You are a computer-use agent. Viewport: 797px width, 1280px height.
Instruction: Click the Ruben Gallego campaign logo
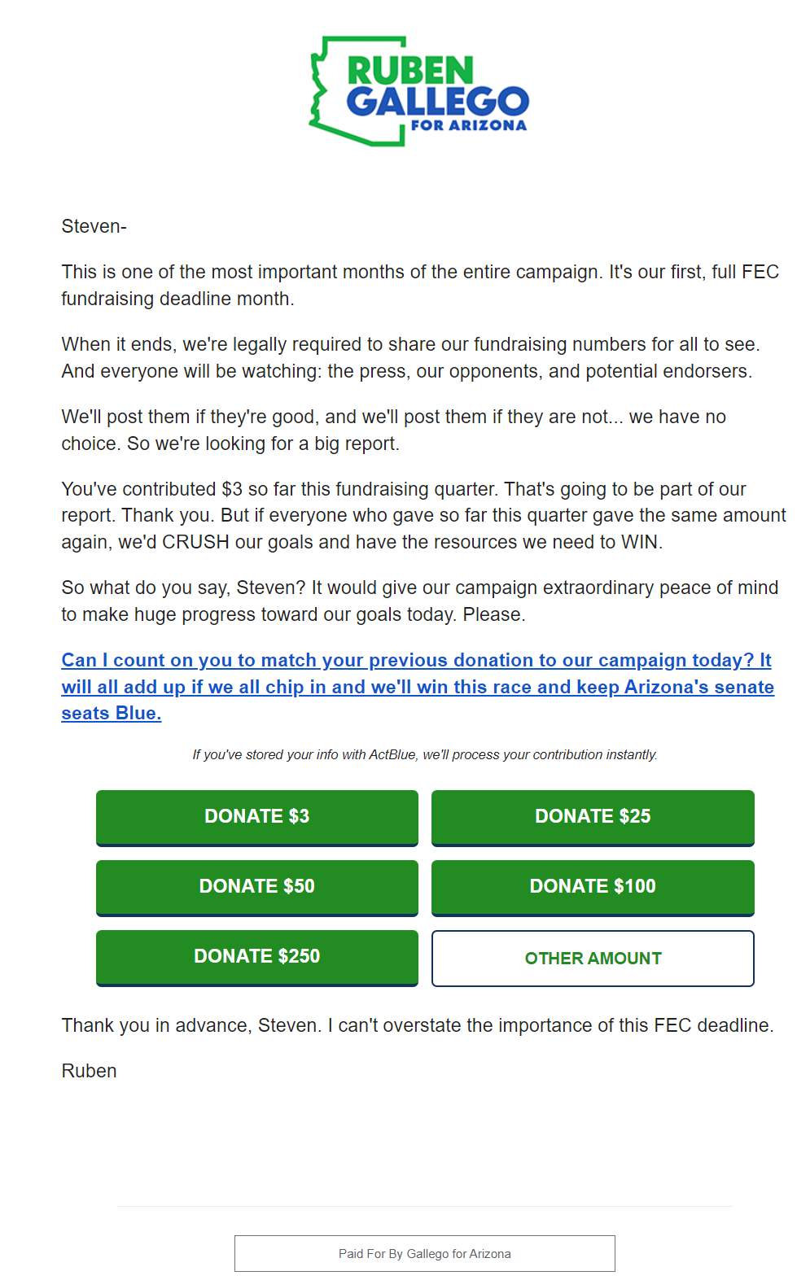coord(419,91)
